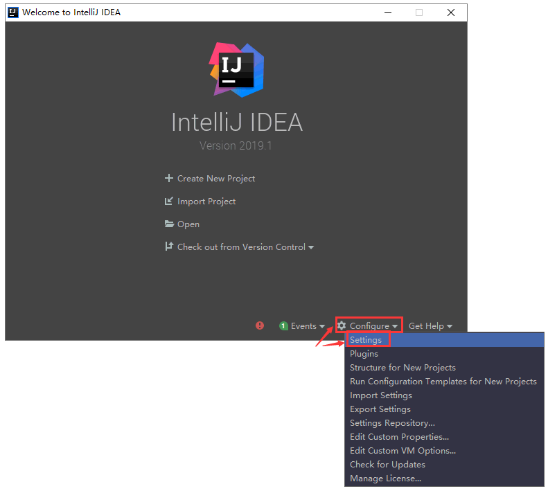
Task: Choose Import Project
Action: point(206,202)
